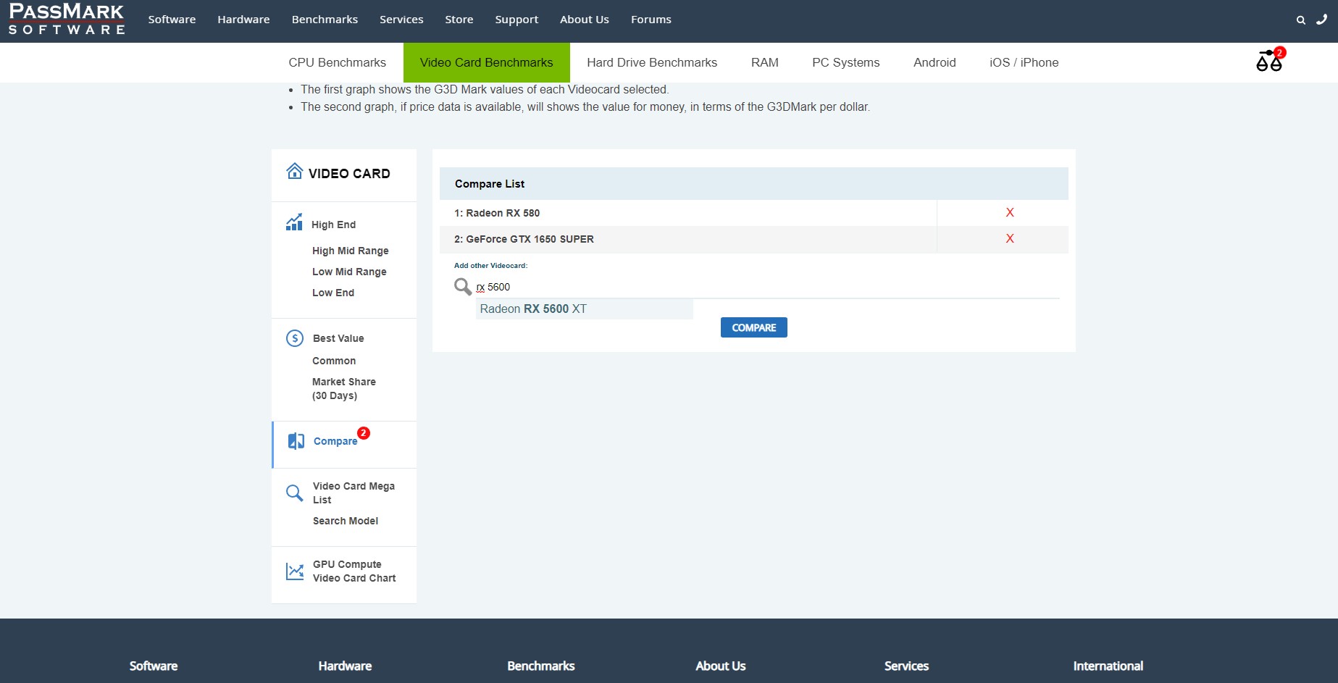Open the Hardware top menu
Screen dimensions: 1338x683
[243, 20]
